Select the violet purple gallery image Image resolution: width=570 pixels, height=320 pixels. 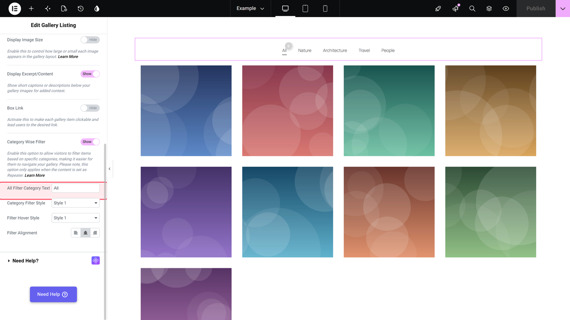(x=186, y=212)
